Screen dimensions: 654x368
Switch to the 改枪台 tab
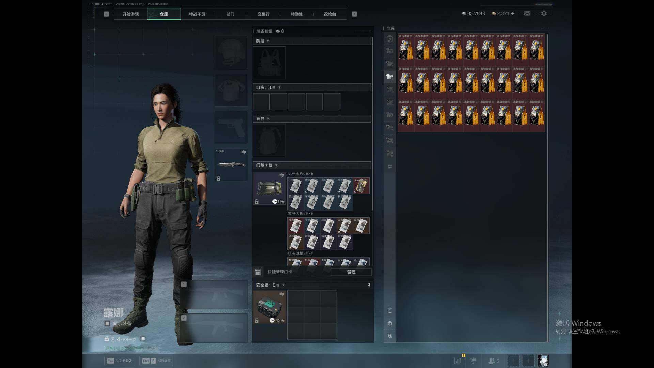click(x=329, y=14)
